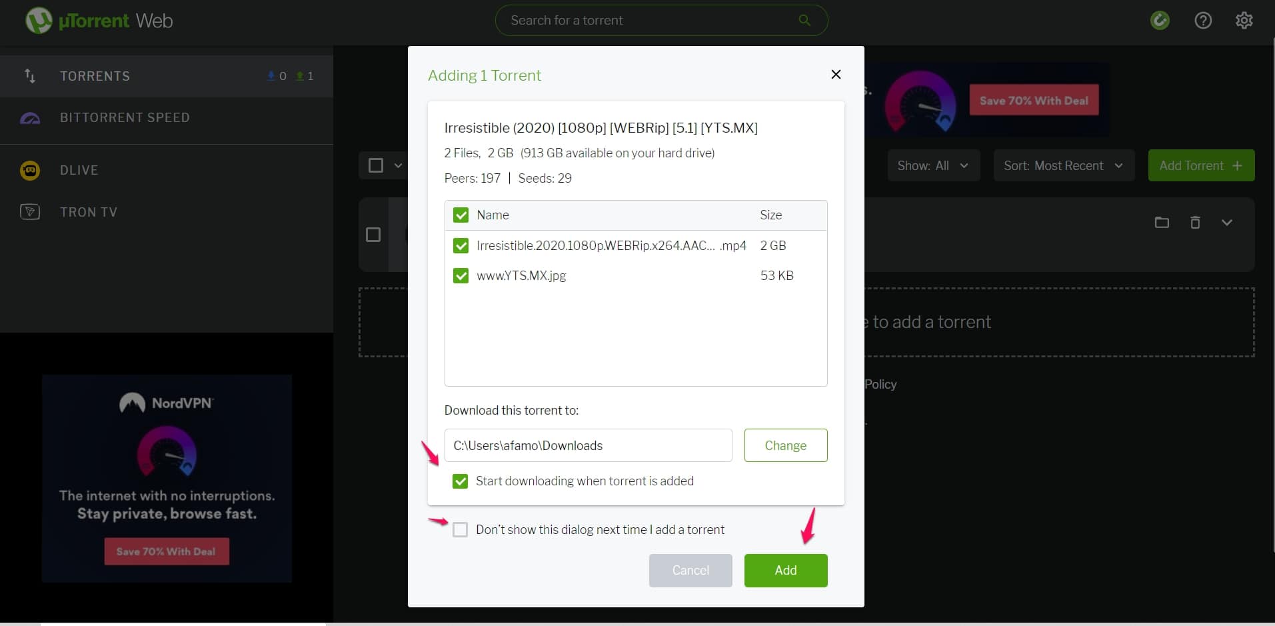Open the Sort: Most Recent dropdown
This screenshot has width=1275, height=626.
[1063, 166]
